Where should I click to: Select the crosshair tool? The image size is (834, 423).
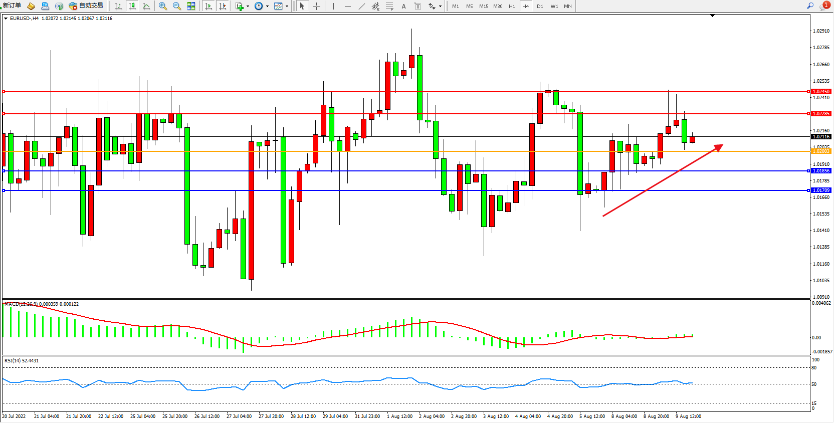(x=316, y=7)
